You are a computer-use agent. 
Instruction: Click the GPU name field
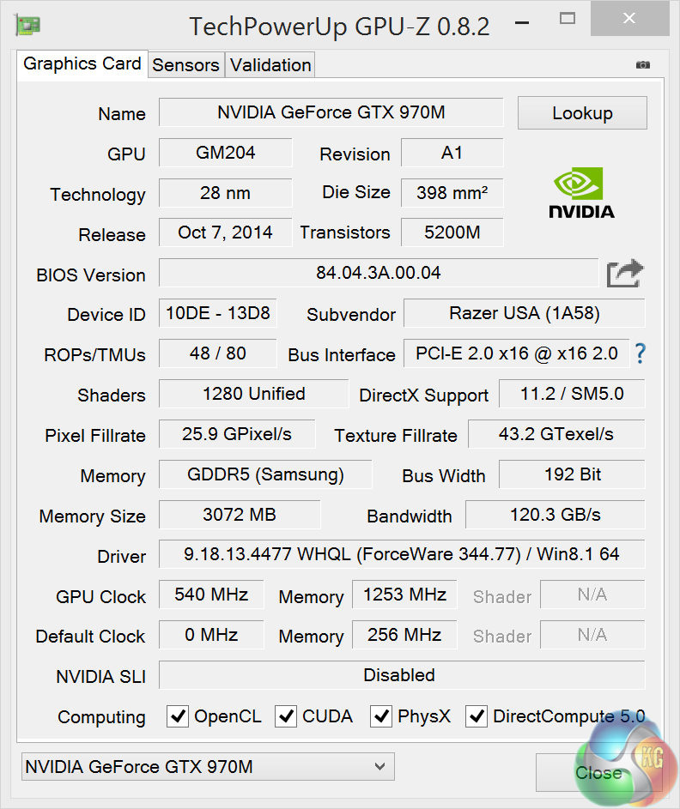coord(331,112)
